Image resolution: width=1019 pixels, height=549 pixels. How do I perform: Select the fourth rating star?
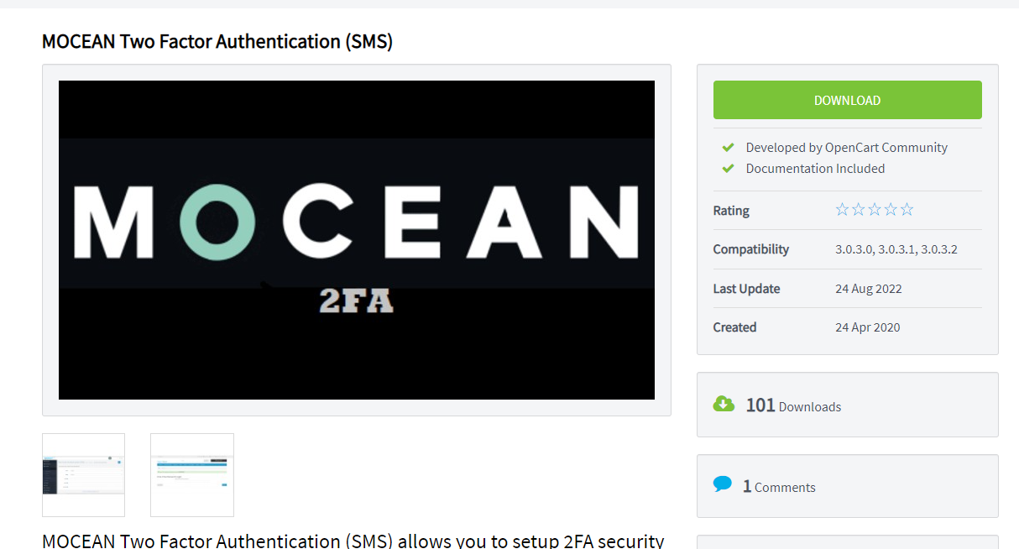(x=890, y=208)
